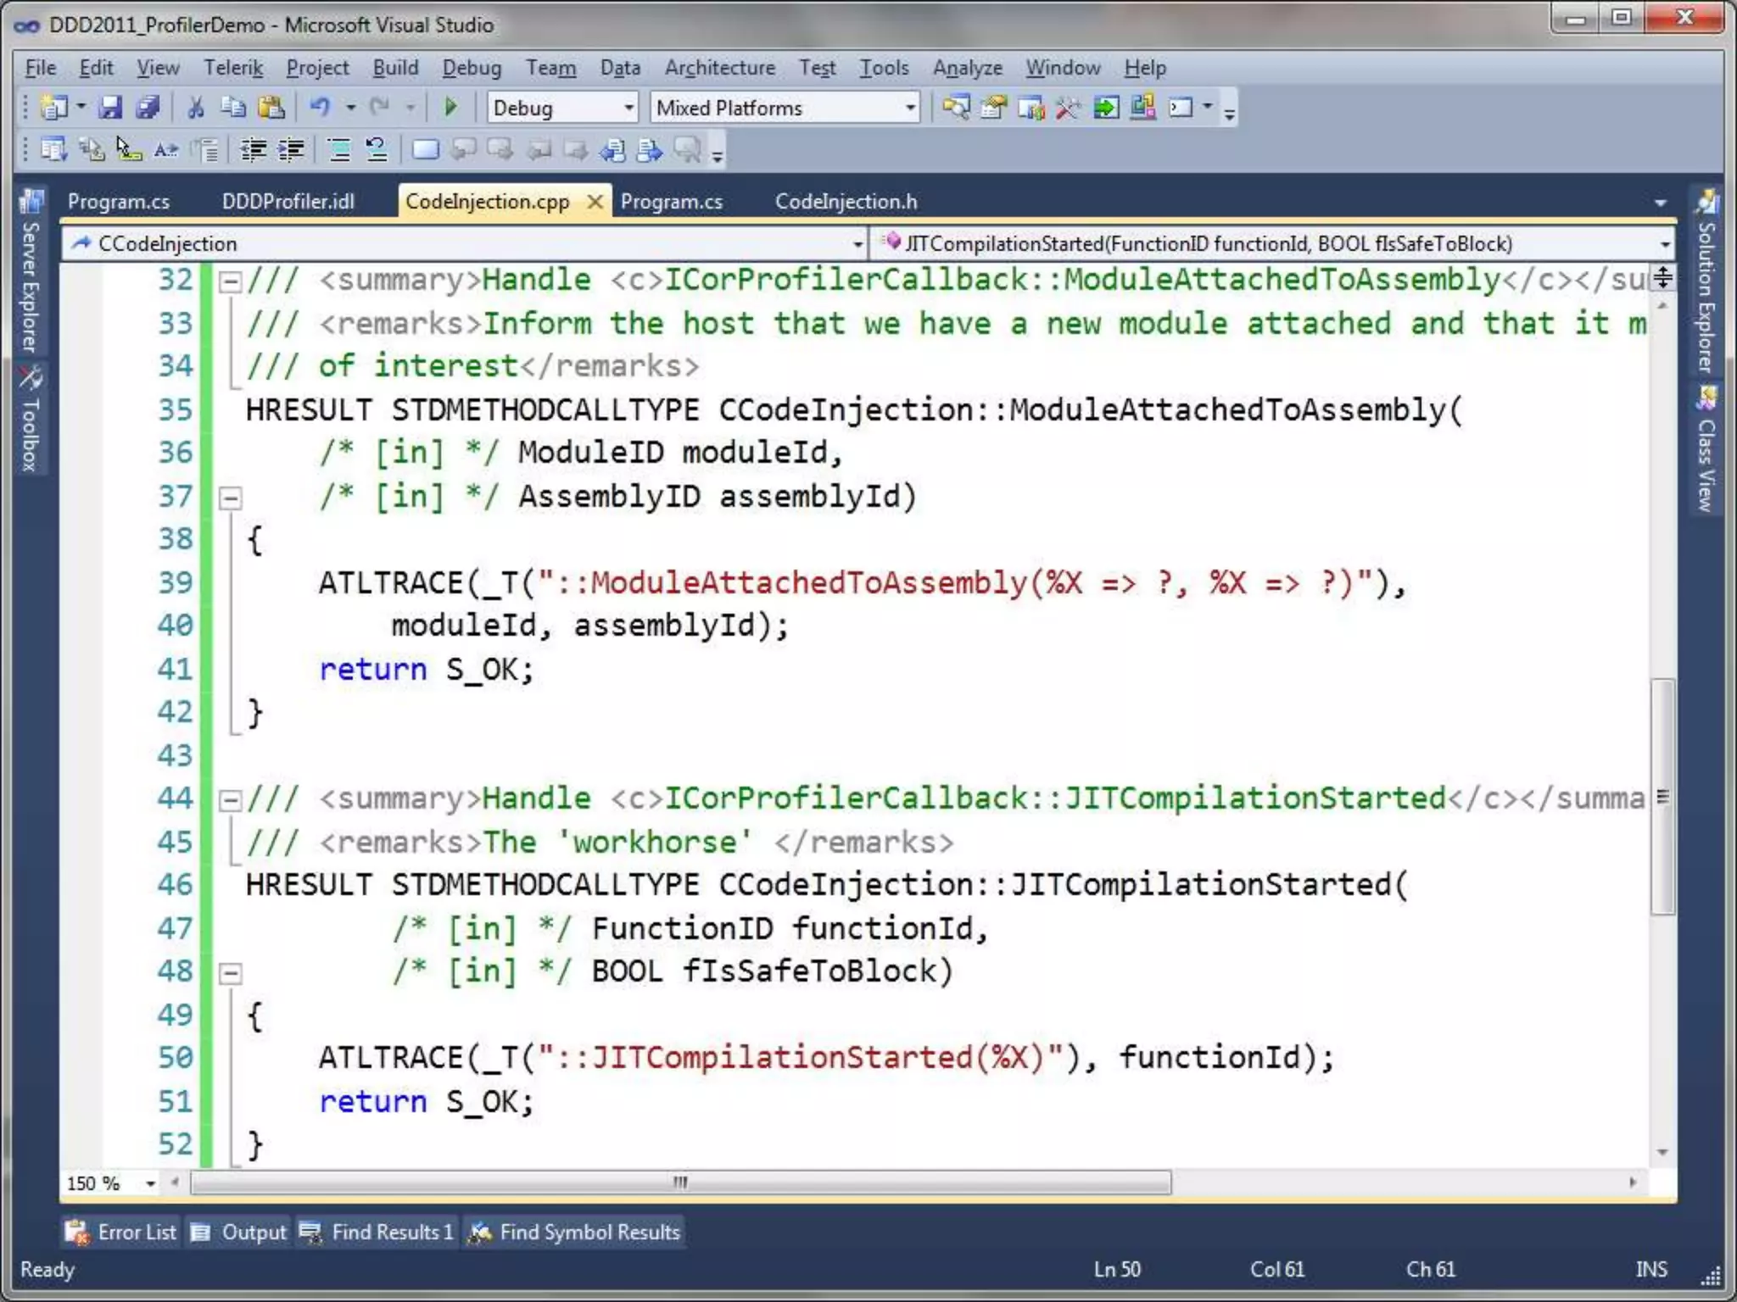Image resolution: width=1737 pixels, height=1302 pixels.
Task: Collapse ModuleAttachedToAssembly function body outline
Action: point(229,497)
